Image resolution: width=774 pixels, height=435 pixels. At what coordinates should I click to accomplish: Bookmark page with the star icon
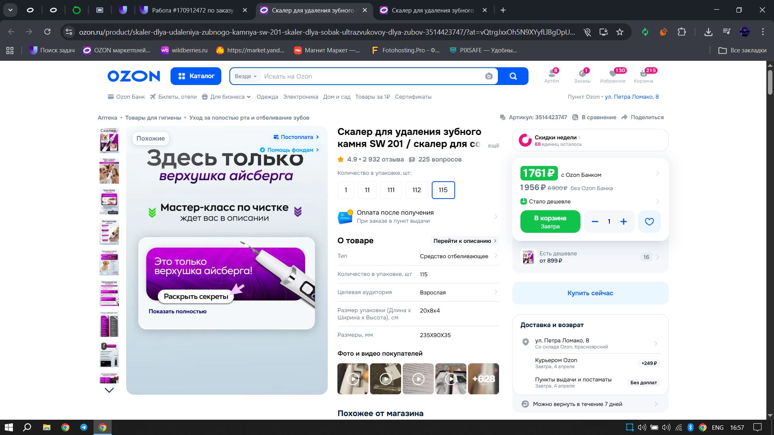click(620, 32)
